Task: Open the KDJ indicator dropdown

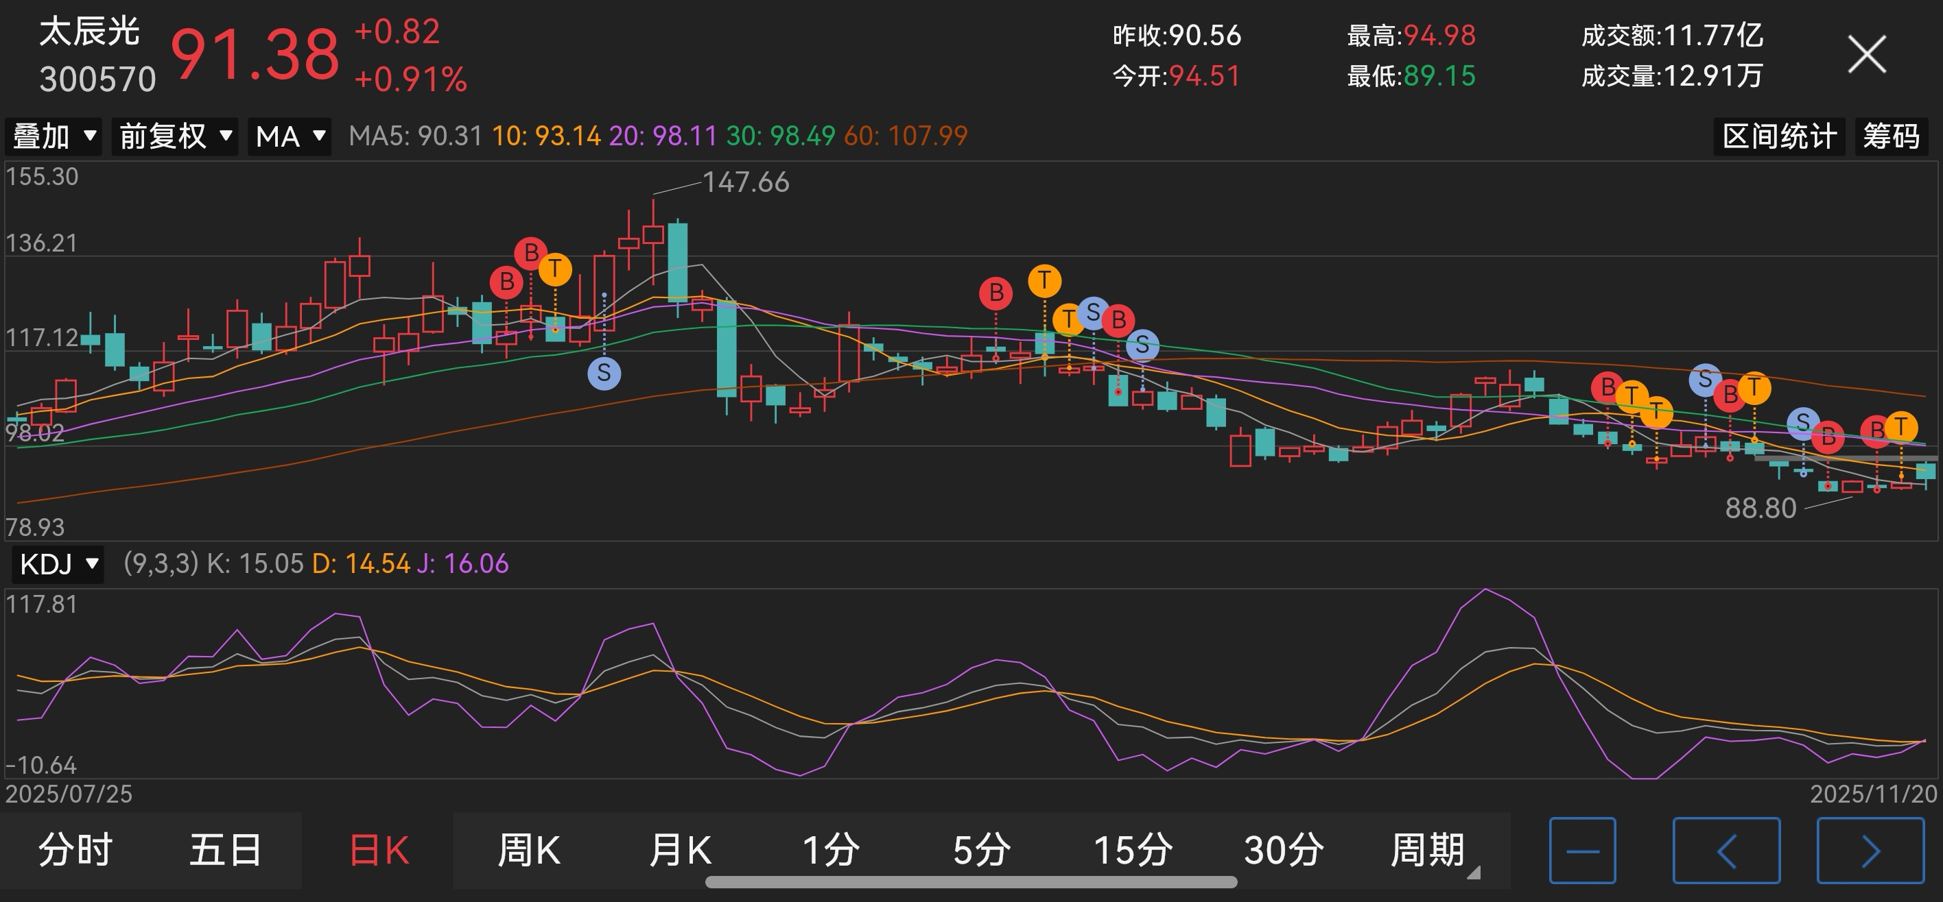Action: (x=58, y=563)
